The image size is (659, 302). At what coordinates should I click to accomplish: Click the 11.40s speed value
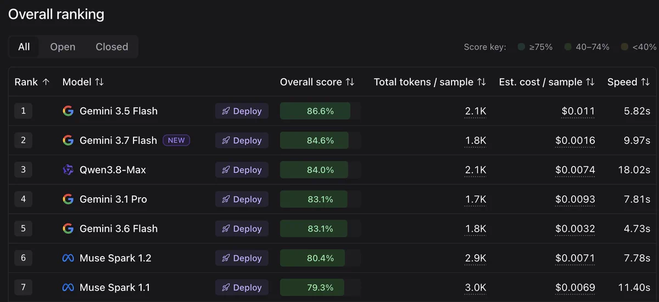(x=634, y=287)
